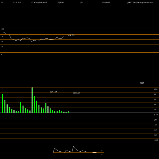Click the MunafaSutra.com symbol label in header
Viewport: 159px width, 159px height.
pyautogui.click(x=140, y=3)
